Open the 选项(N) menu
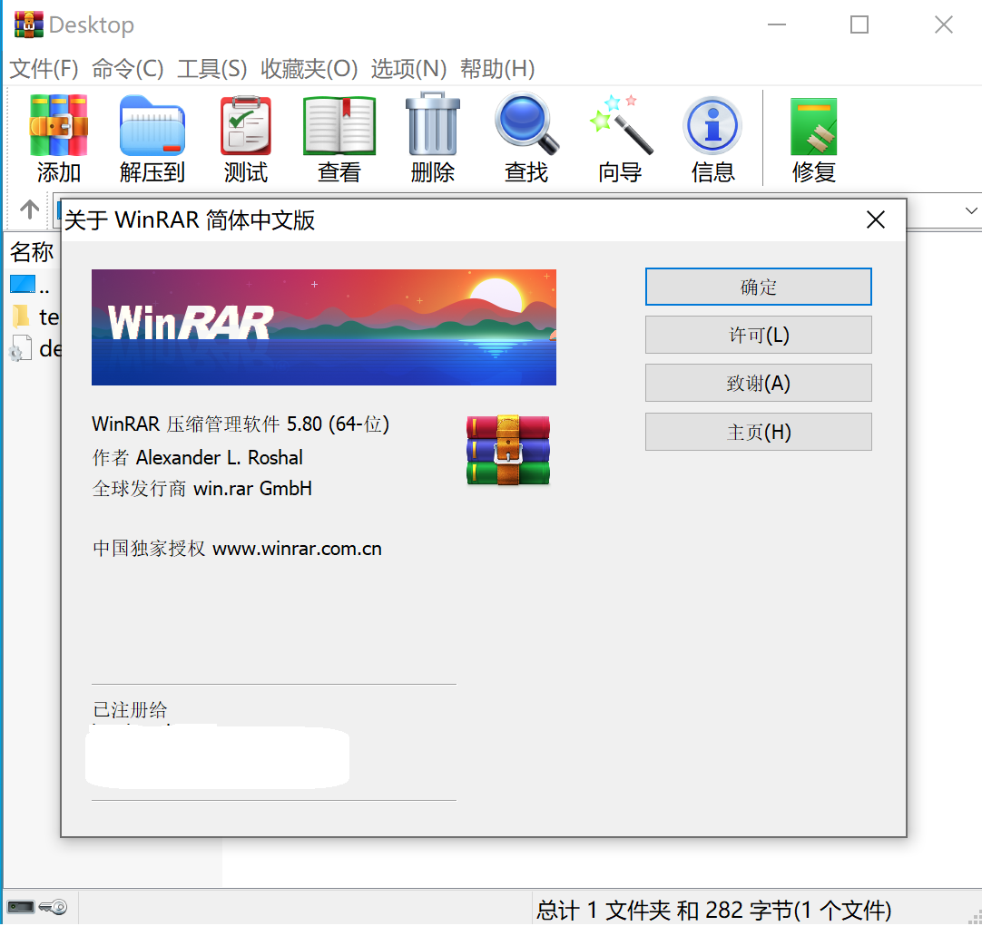This screenshot has height=926, width=982. pos(409,68)
